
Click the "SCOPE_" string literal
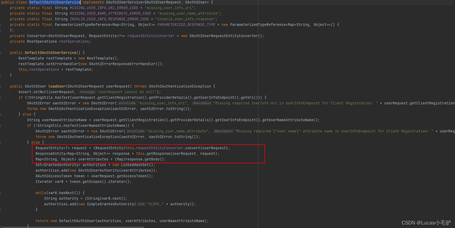[155, 204]
